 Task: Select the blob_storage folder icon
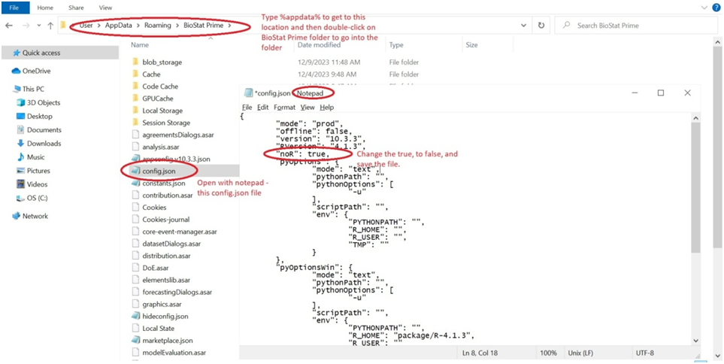click(135, 62)
